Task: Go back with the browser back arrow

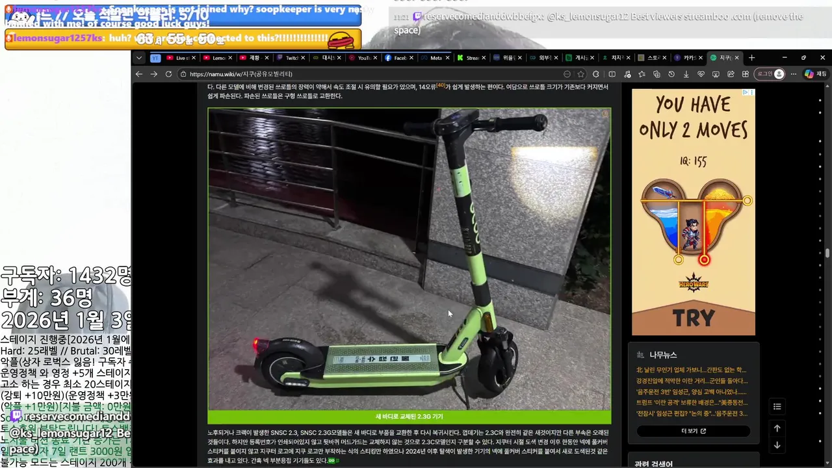Action: pos(138,74)
